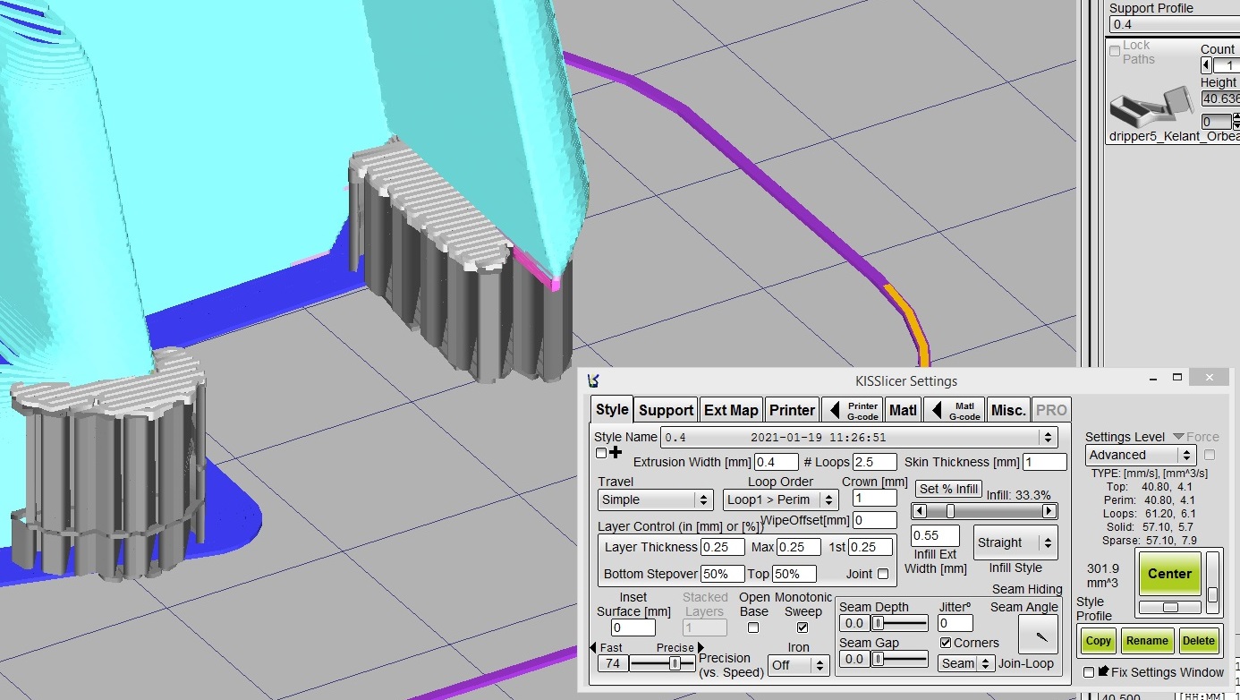The height and width of the screenshot is (700, 1240).
Task: Expand the Settings Level dropdown showing Advanced
Action: [x=1140, y=455]
